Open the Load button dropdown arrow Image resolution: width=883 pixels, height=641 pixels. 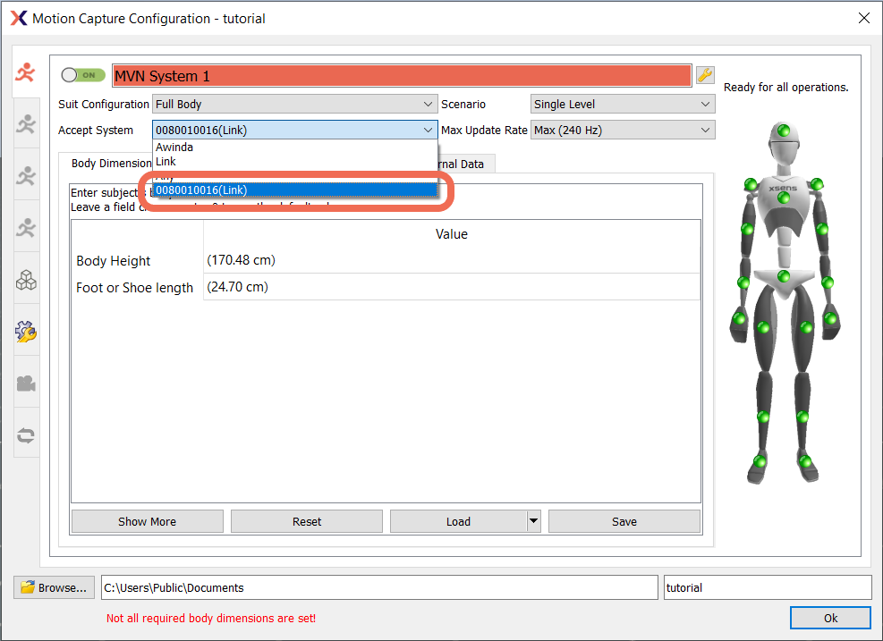pyautogui.click(x=532, y=521)
